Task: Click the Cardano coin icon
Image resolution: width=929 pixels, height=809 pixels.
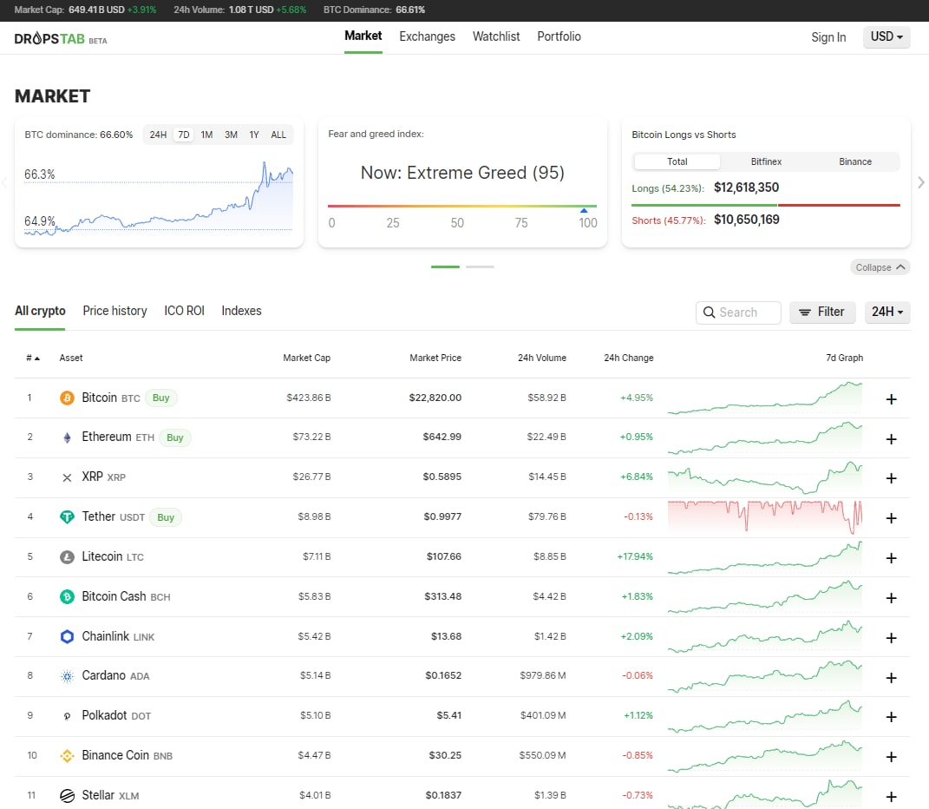Action: (67, 676)
